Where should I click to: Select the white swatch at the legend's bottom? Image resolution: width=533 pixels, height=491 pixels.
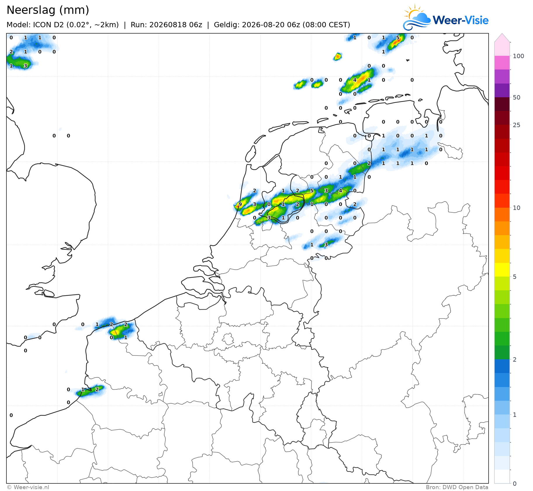point(502,476)
